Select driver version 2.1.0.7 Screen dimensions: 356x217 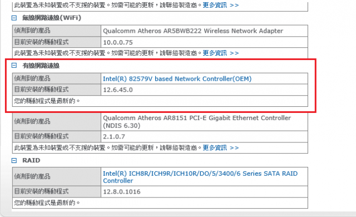pos(114,137)
